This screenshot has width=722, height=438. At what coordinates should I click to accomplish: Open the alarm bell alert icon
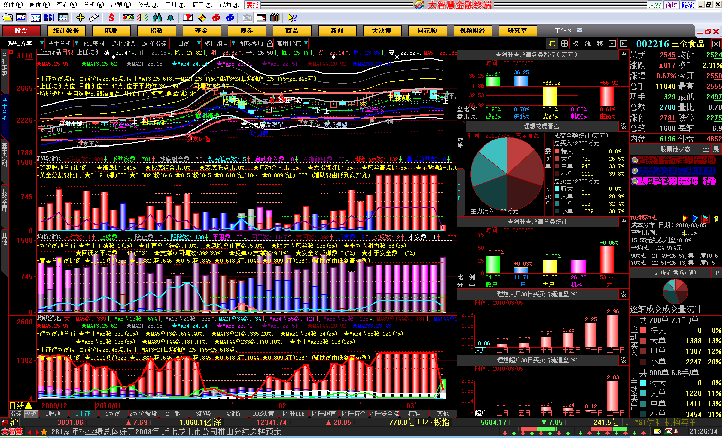tap(171, 17)
